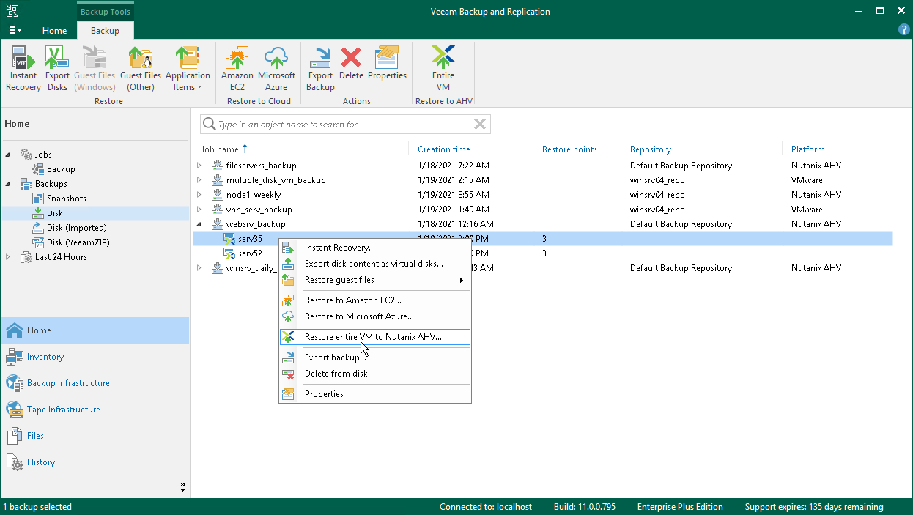The image size is (913, 515).
Task: Collapse the websrv_backup job row
Action: (199, 224)
